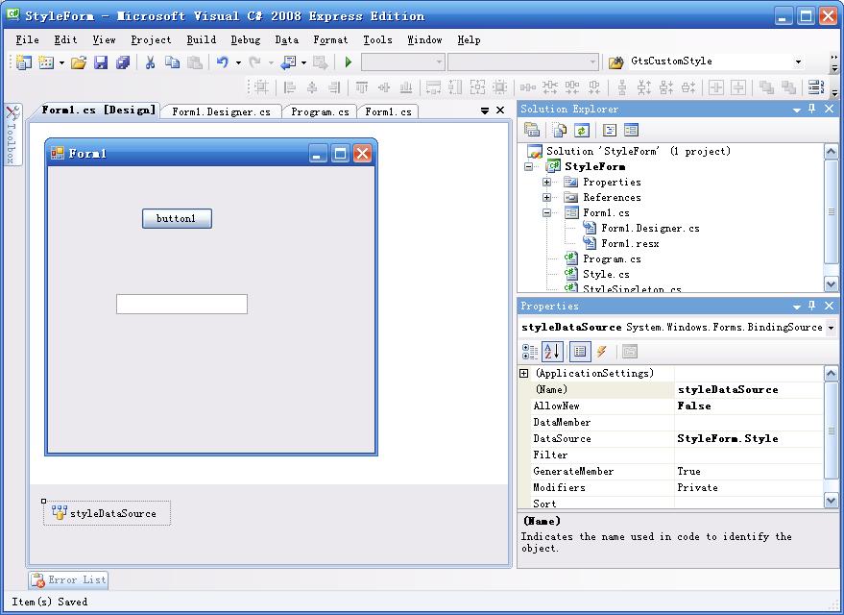Select the text box on Form1
844x615 pixels.
click(181, 304)
